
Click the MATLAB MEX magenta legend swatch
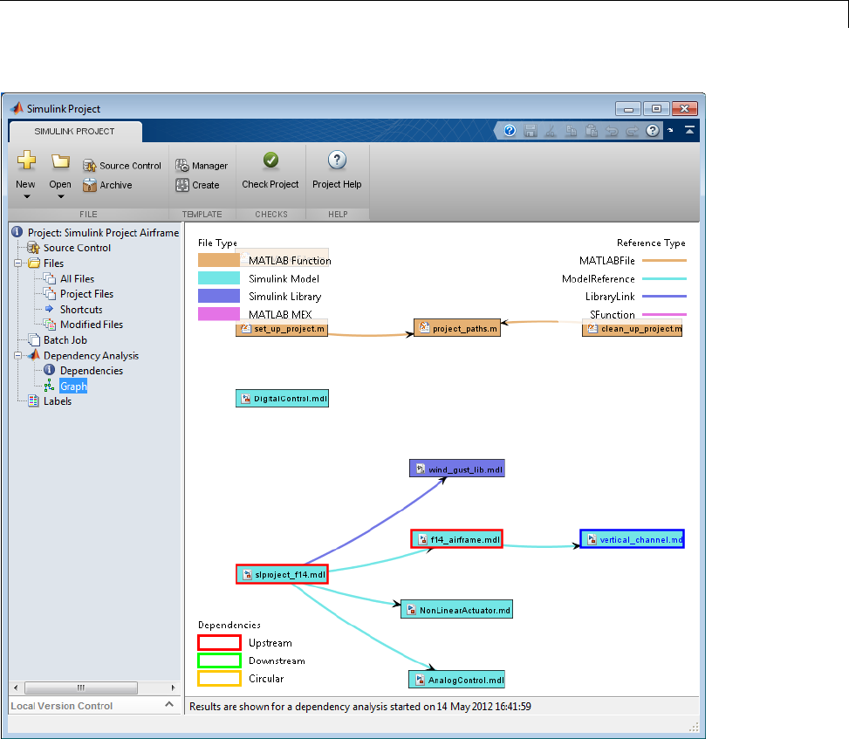219,314
